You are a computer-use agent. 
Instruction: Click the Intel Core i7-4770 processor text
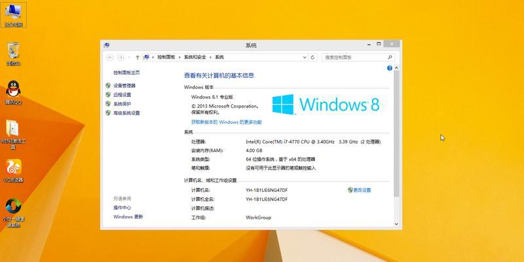click(313, 141)
